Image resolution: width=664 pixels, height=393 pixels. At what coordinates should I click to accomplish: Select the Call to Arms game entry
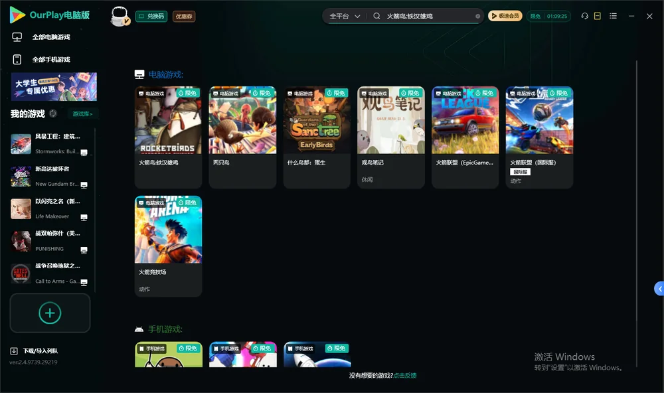click(49, 274)
